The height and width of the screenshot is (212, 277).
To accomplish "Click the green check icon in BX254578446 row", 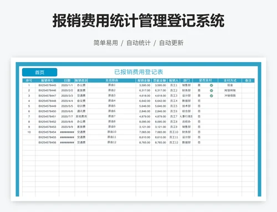I will (212, 91).
